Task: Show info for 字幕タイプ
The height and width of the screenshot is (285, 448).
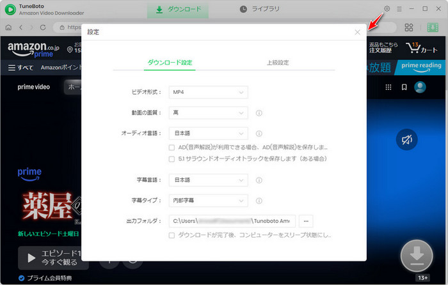Action: (259, 201)
